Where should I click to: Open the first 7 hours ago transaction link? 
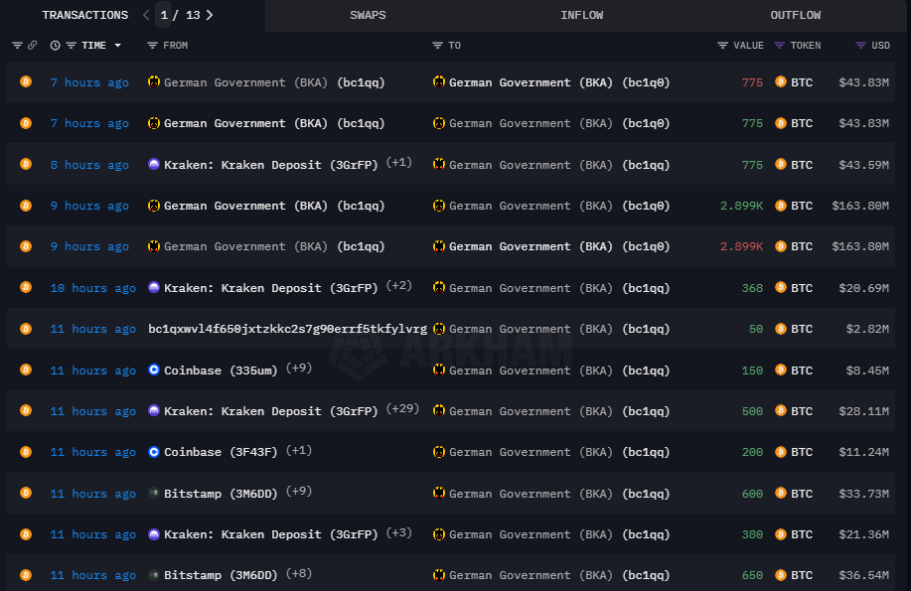click(89, 82)
